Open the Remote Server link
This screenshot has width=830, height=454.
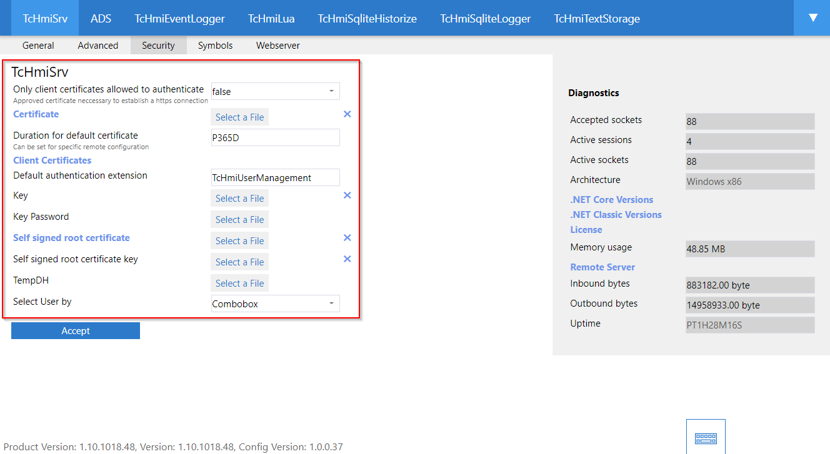pos(602,267)
